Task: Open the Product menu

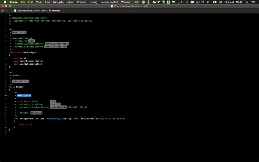Action: coord(82,2)
